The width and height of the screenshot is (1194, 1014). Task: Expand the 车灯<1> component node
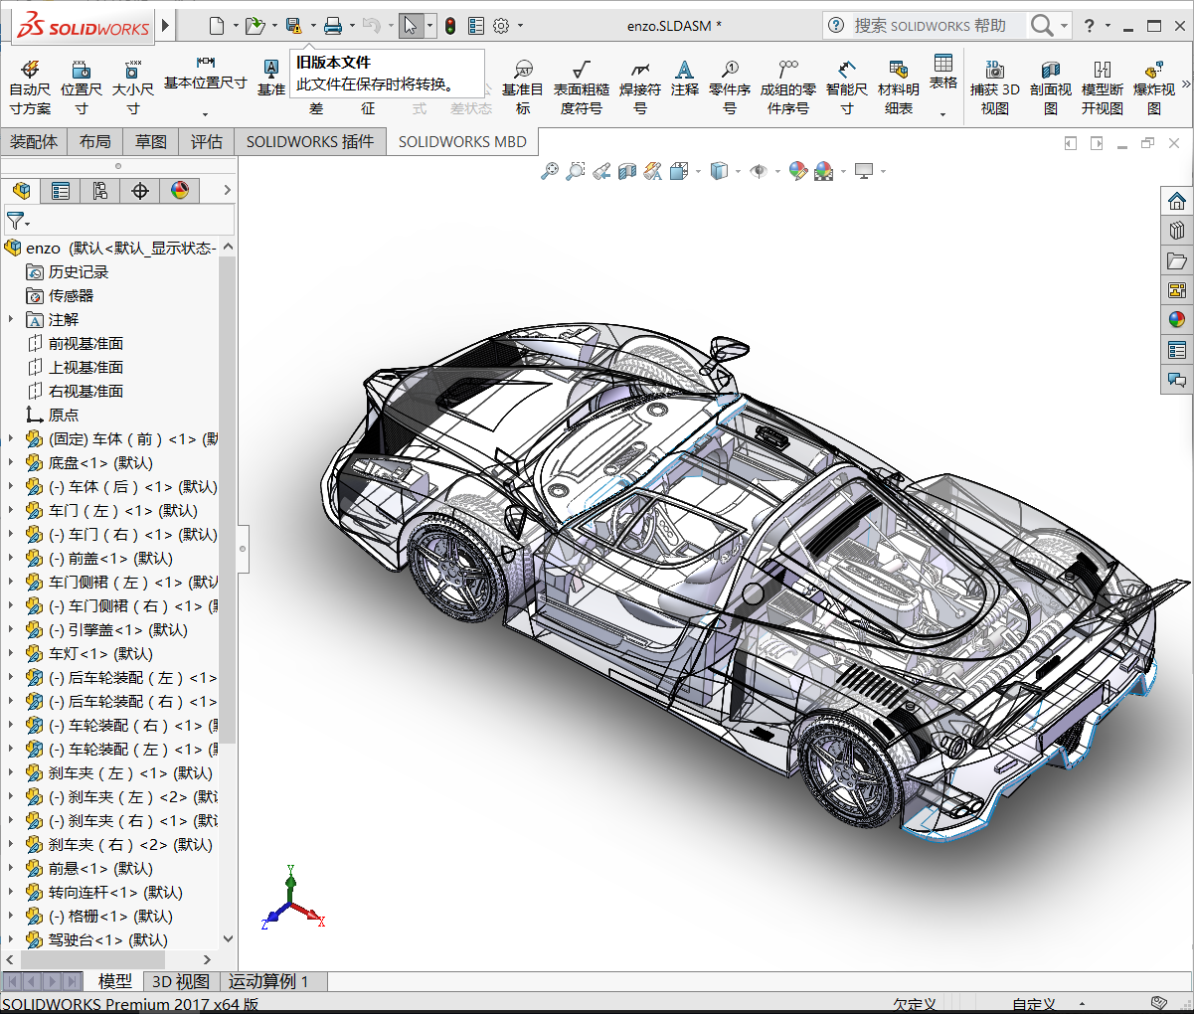(x=11, y=653)
